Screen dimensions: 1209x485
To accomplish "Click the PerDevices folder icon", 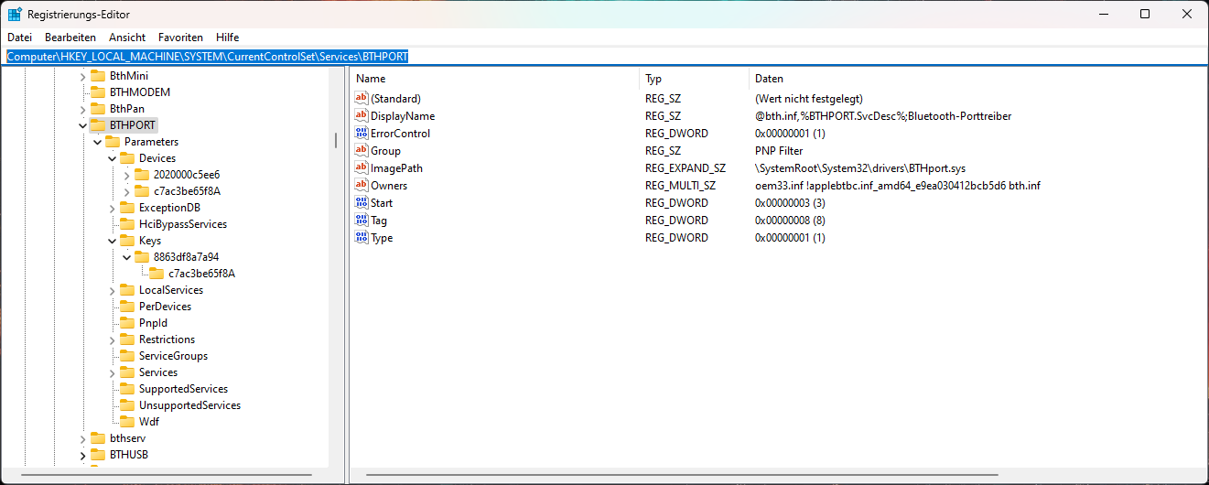I will point(127,307).
